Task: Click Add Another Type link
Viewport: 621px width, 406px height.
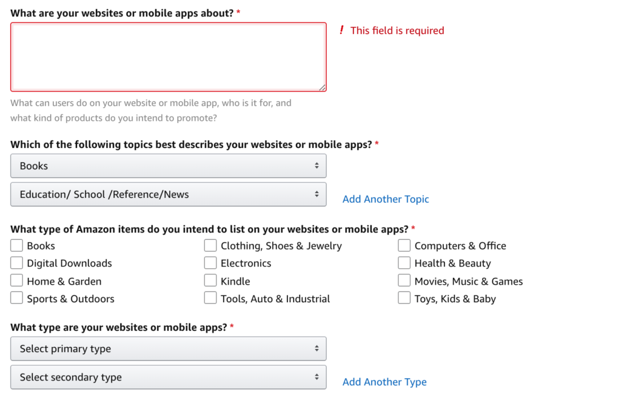Action: 384,382
